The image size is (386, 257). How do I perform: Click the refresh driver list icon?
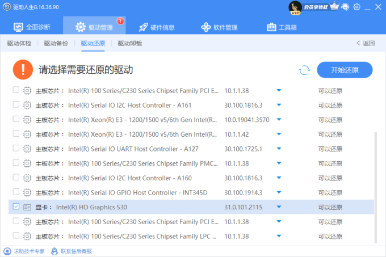coord(304,70)
